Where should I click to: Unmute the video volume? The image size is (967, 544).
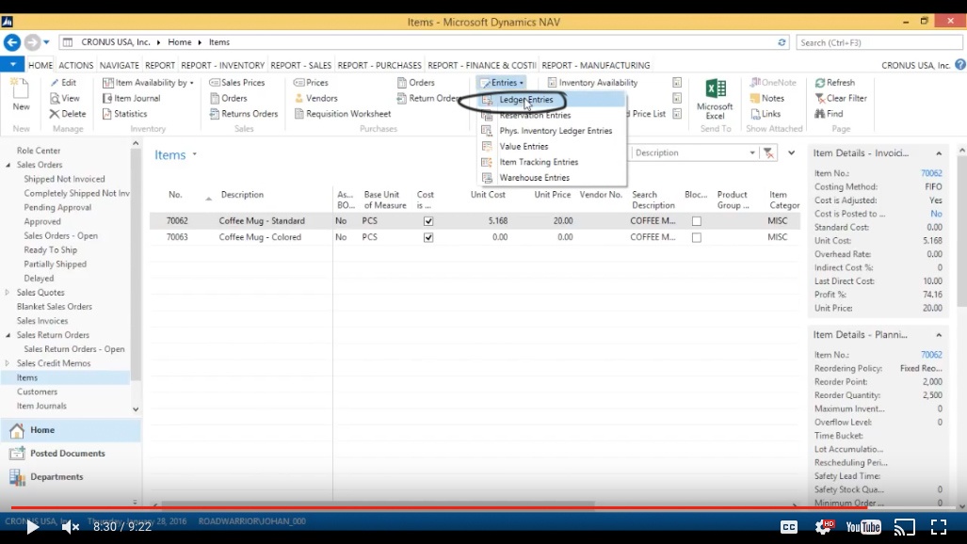71,527
